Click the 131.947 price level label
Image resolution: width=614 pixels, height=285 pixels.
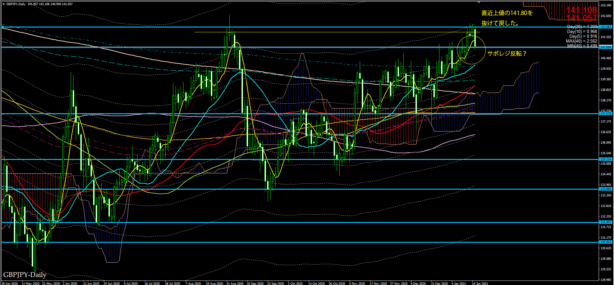606,222
